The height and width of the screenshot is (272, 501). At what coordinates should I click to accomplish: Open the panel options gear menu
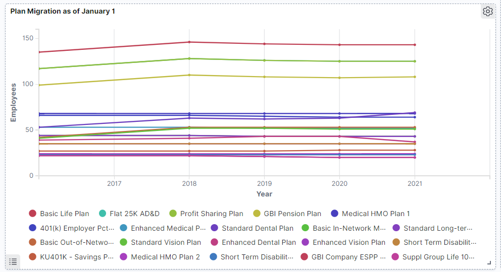click(x=487, y=12)
